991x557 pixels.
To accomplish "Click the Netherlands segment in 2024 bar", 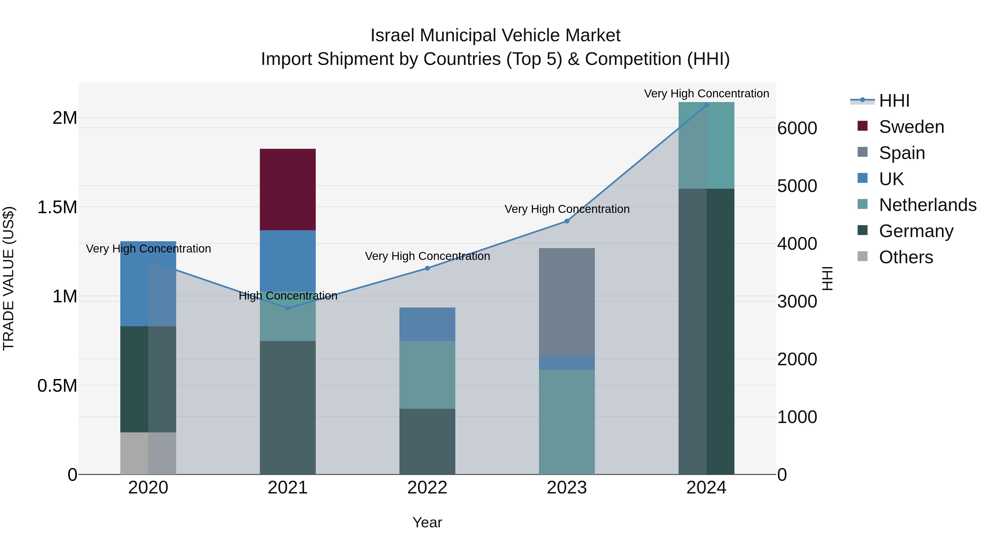I will click(706, 145).
